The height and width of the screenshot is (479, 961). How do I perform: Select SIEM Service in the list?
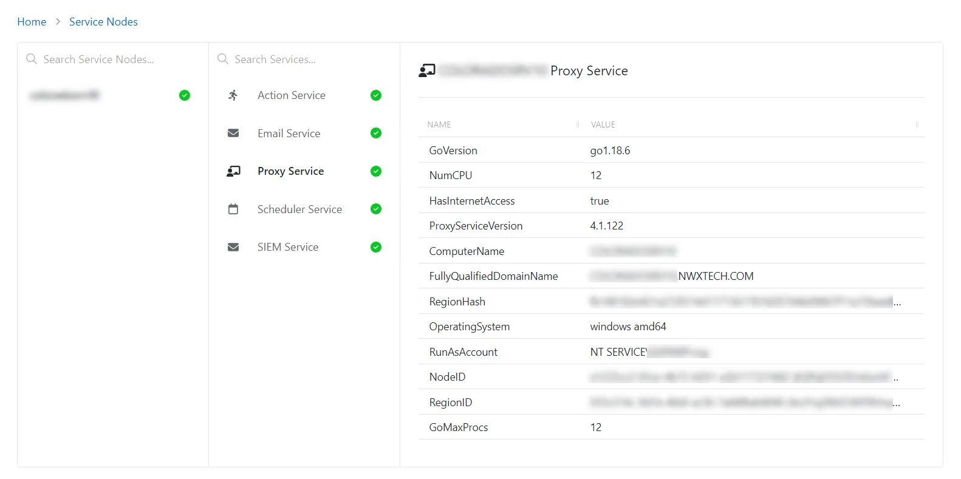tap(288, 247)
